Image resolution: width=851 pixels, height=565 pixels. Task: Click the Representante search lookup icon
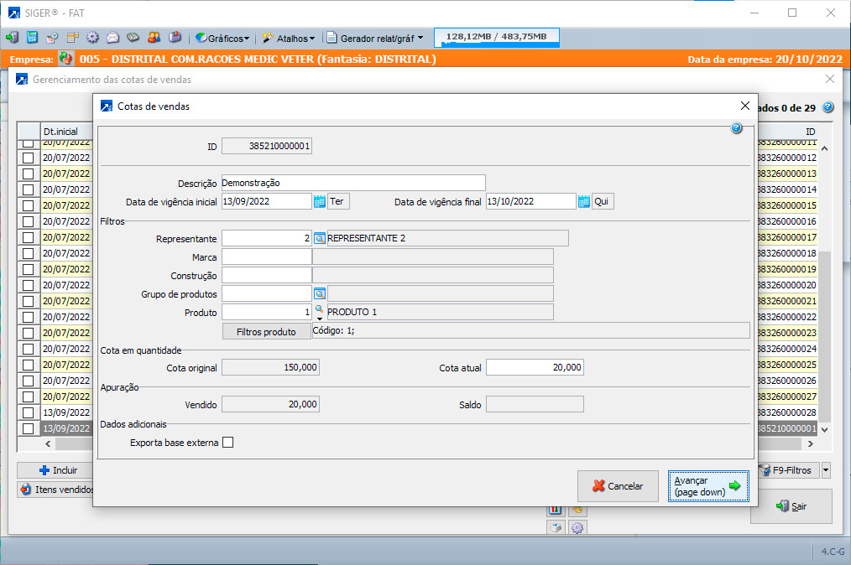pyautogui.click(x=320, y=238)
